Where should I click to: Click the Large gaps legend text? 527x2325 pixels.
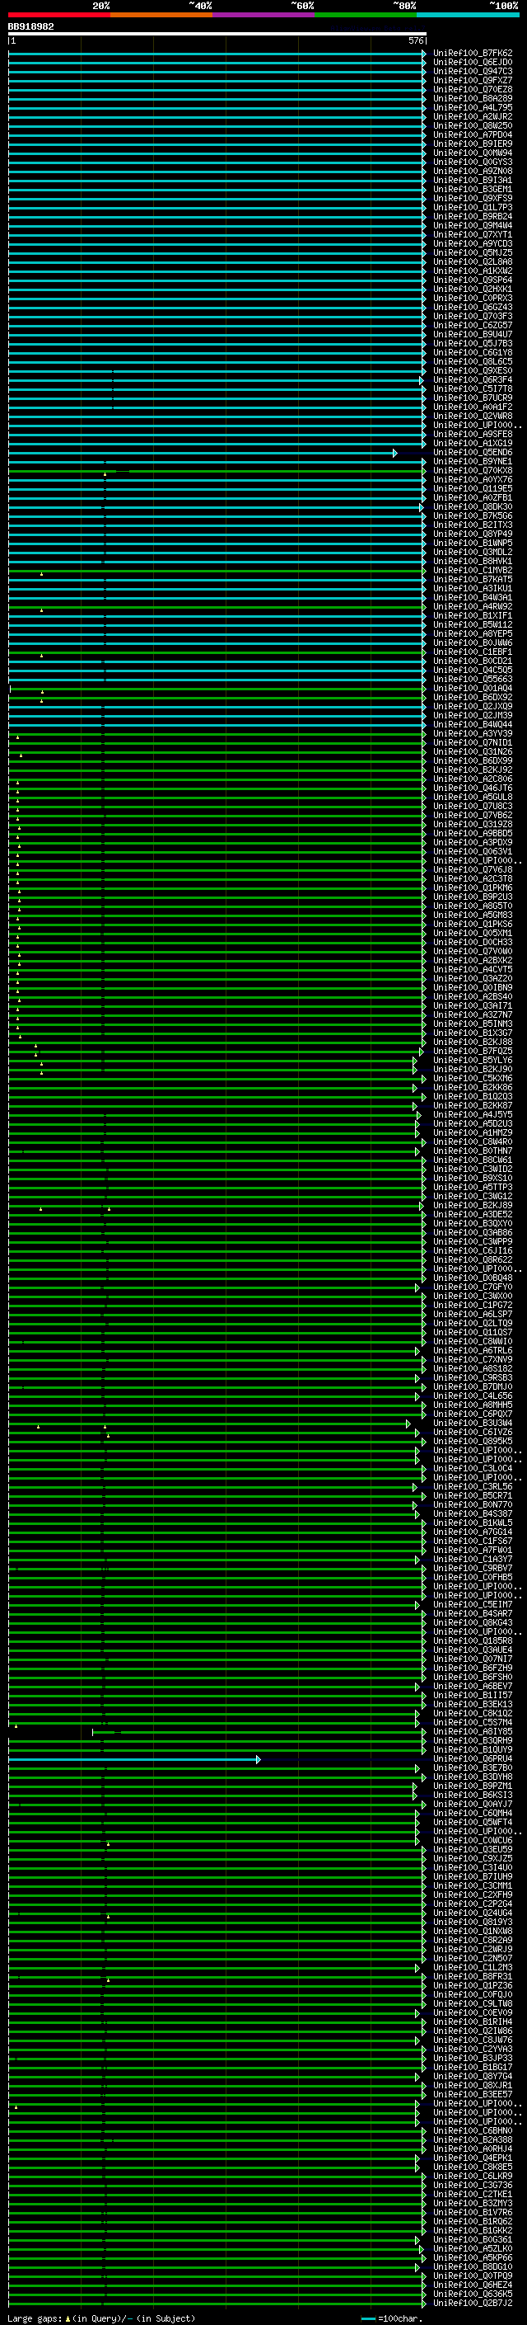101,2318
